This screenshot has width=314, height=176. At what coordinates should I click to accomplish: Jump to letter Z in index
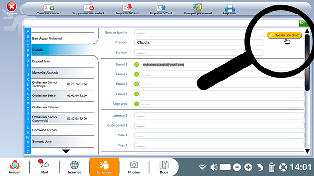click(x=28, y=152)
